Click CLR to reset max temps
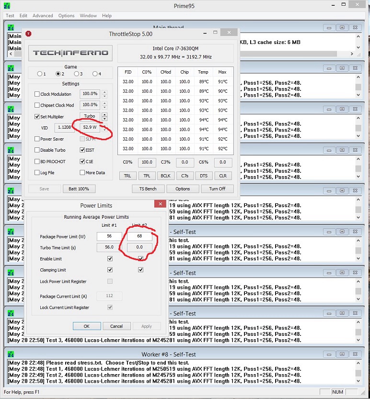Viewport: 370px width, 399px height. coord(222,176)
